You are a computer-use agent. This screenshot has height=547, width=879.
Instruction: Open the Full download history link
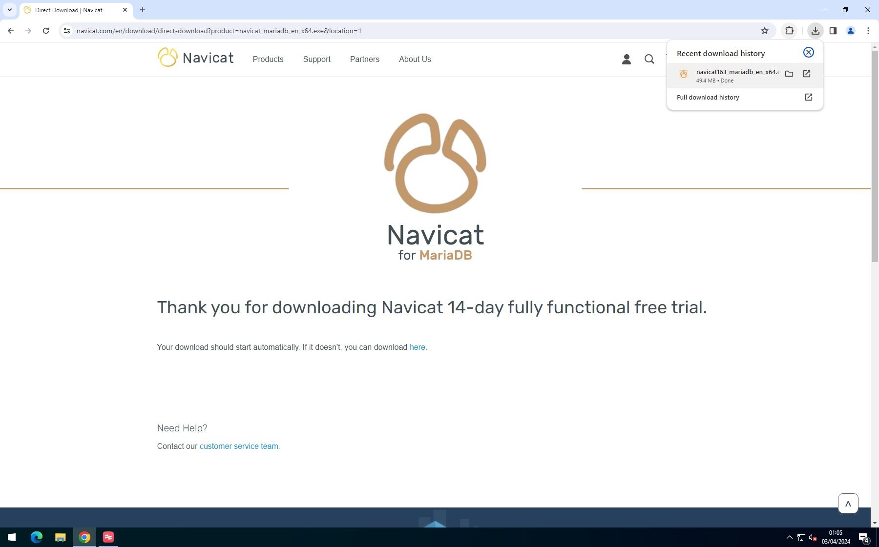[x=745, y=98]
